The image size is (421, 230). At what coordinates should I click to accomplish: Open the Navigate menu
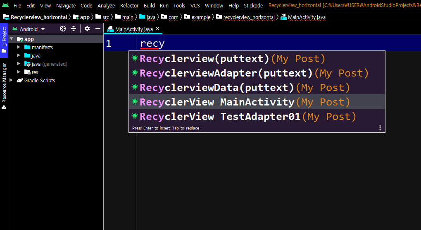point(66,6)
